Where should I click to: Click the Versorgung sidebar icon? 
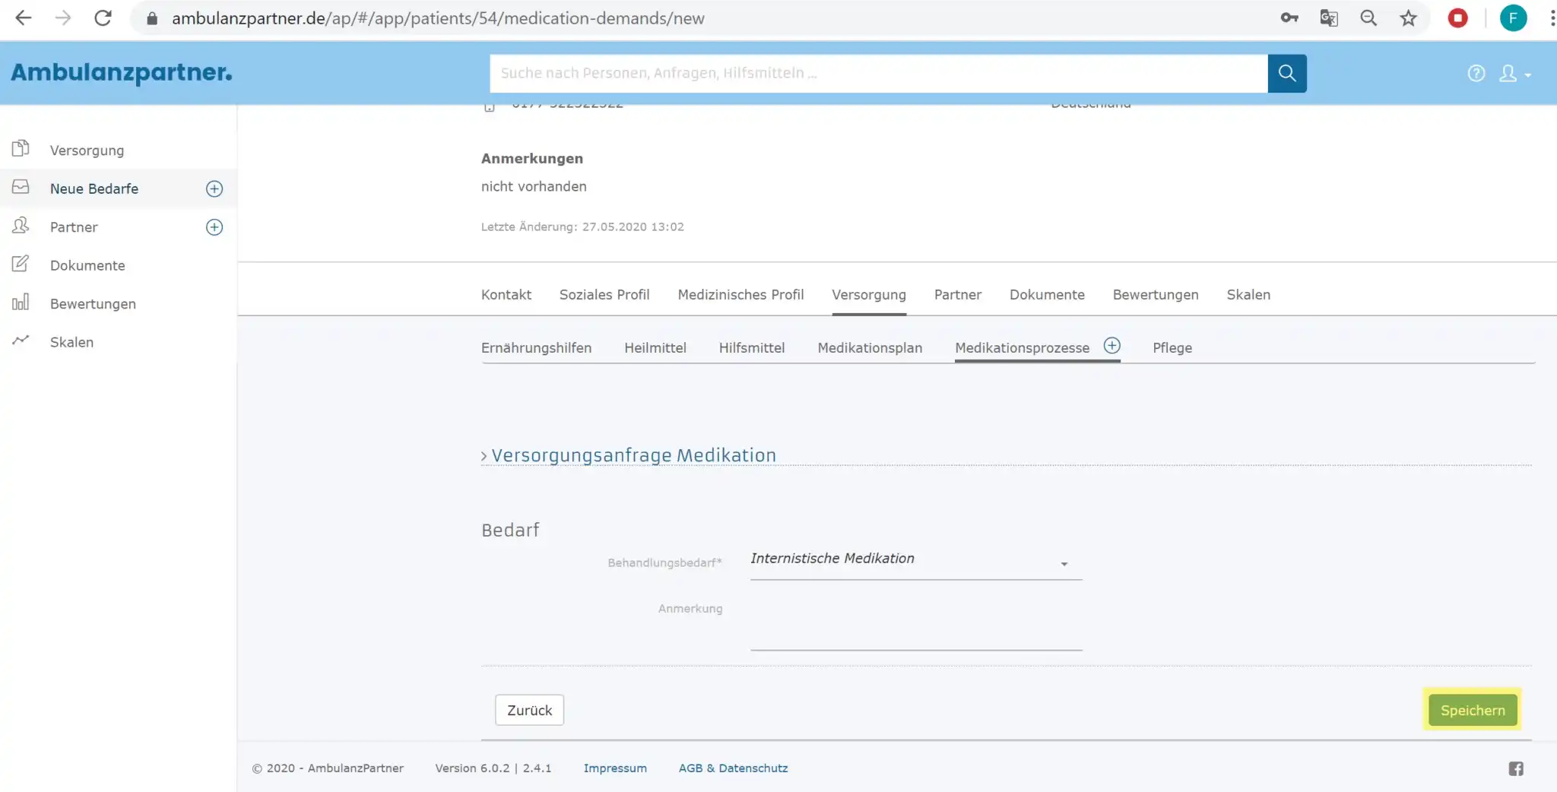coord(21,148)
